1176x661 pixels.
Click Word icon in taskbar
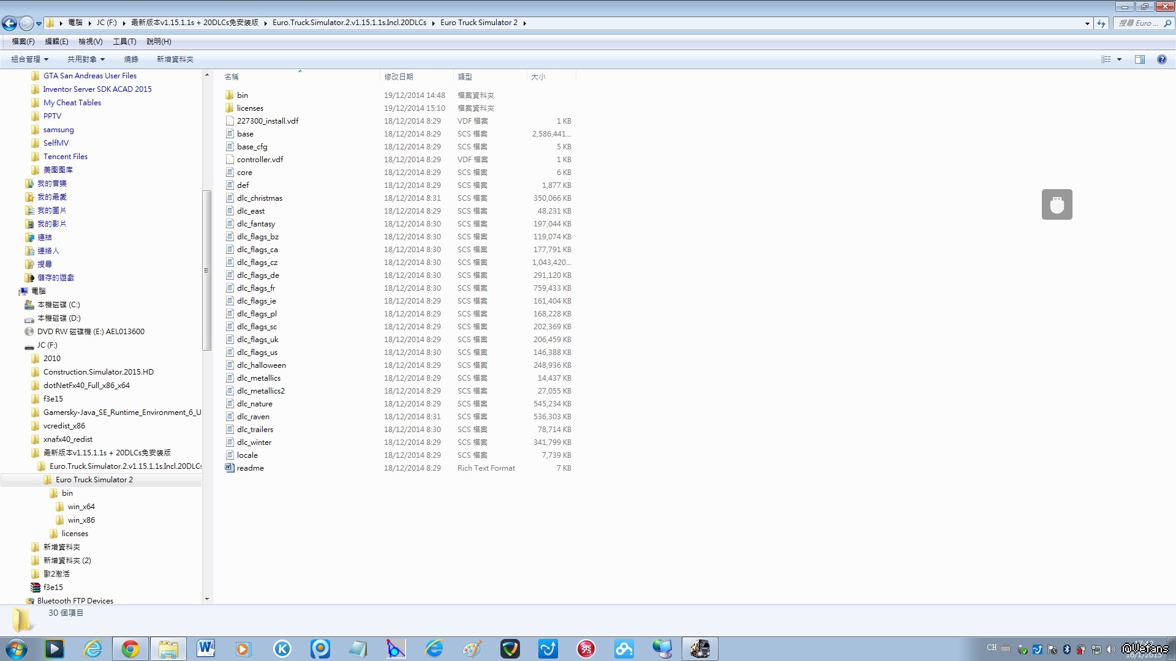(206, 649)
